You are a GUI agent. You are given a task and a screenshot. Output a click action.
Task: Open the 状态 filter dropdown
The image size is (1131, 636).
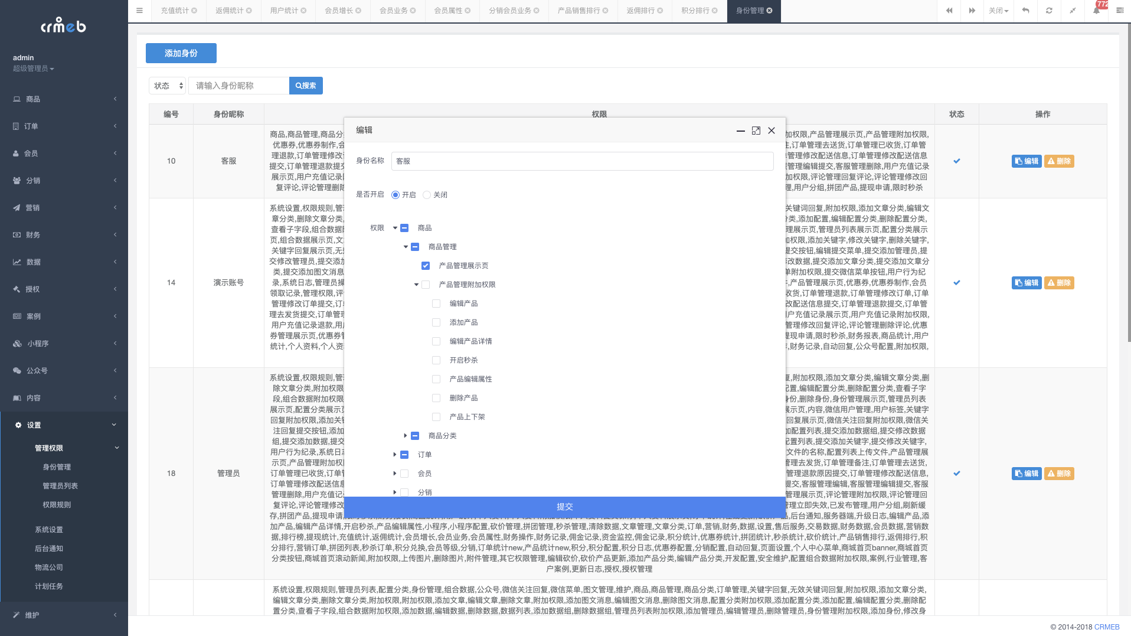pos(167,85)
